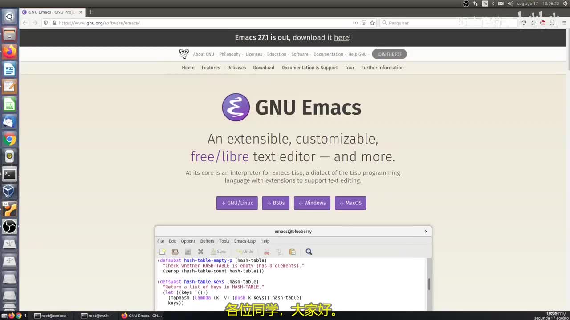The height and width of the screenshot is (320, 570).
Task: Open the page actions three-dot menu
Action: pos(355,23)
